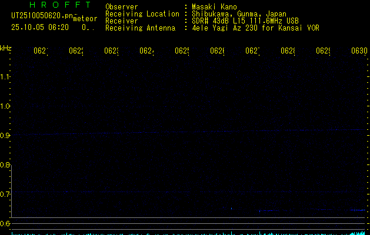Click the horizontal signal line at 0.7 kHz

(188, 192)
